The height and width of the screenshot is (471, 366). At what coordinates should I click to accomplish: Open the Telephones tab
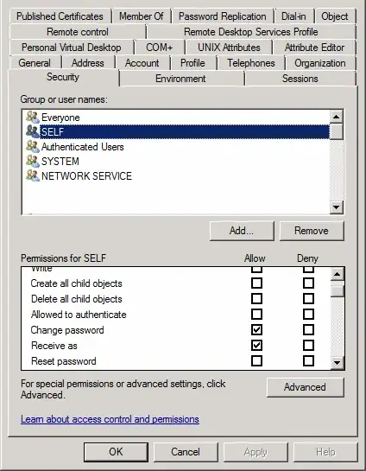point(251,63)
